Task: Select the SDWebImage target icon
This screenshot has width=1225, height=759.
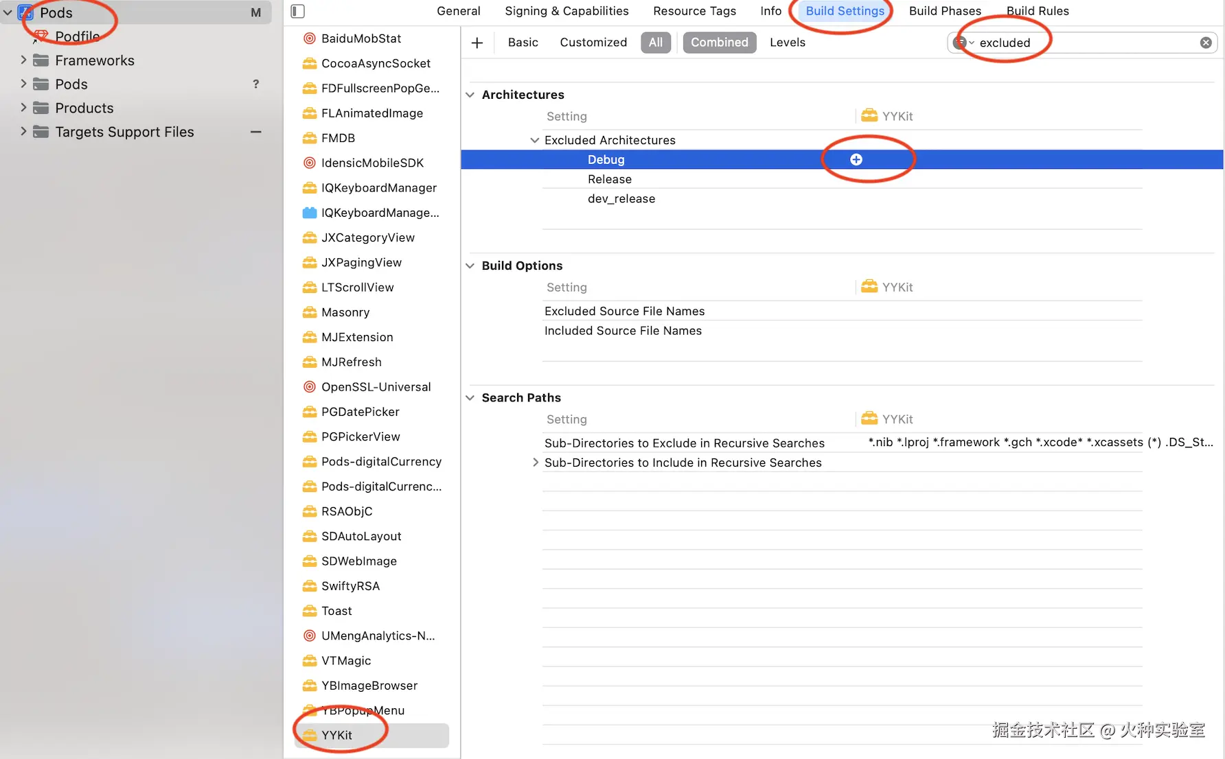Action: 310,561
